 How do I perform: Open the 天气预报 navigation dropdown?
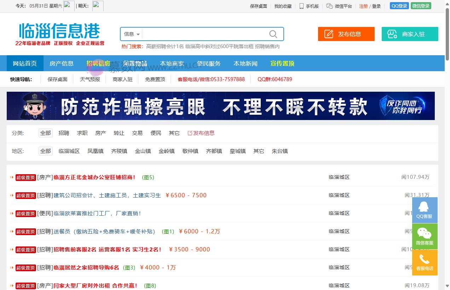pyautogui.click(x=90, y=79)
